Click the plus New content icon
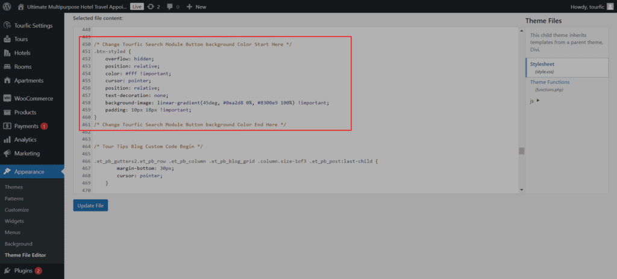617x279 pixels. [189, 7]
